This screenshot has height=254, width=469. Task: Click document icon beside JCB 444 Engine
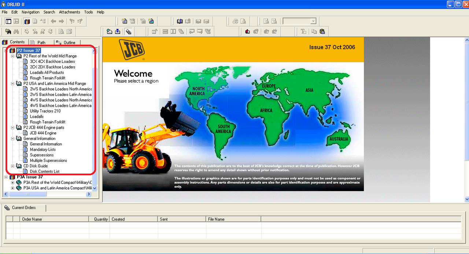tap(25, 133)
